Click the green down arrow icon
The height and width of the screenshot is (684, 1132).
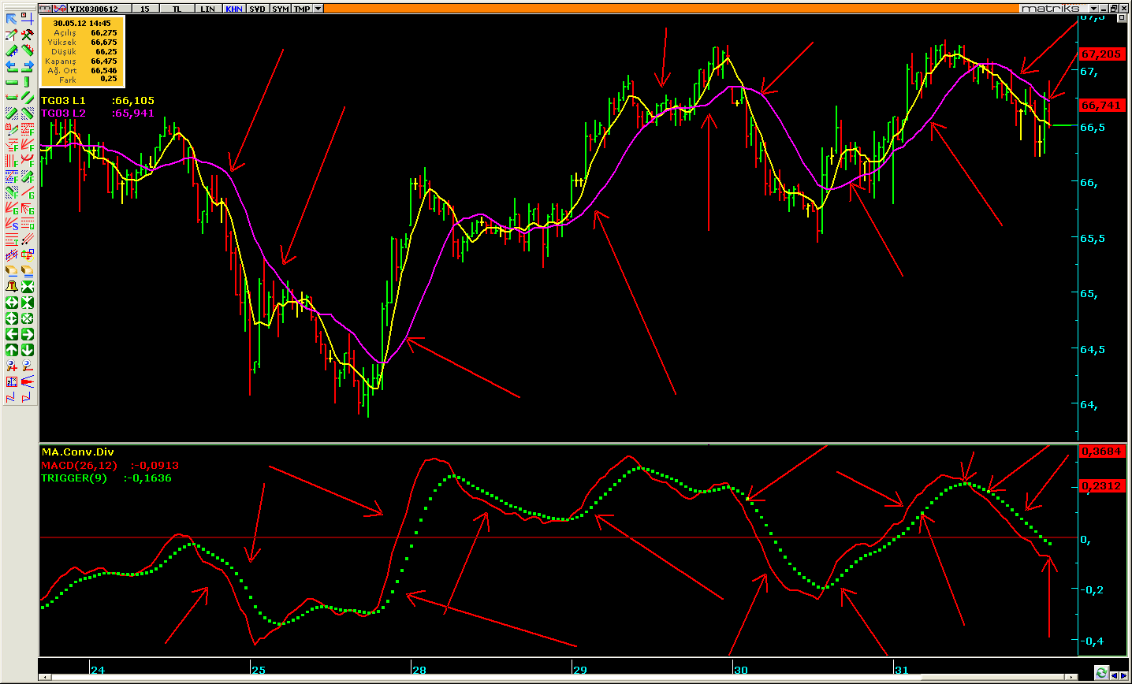(28, 350)
